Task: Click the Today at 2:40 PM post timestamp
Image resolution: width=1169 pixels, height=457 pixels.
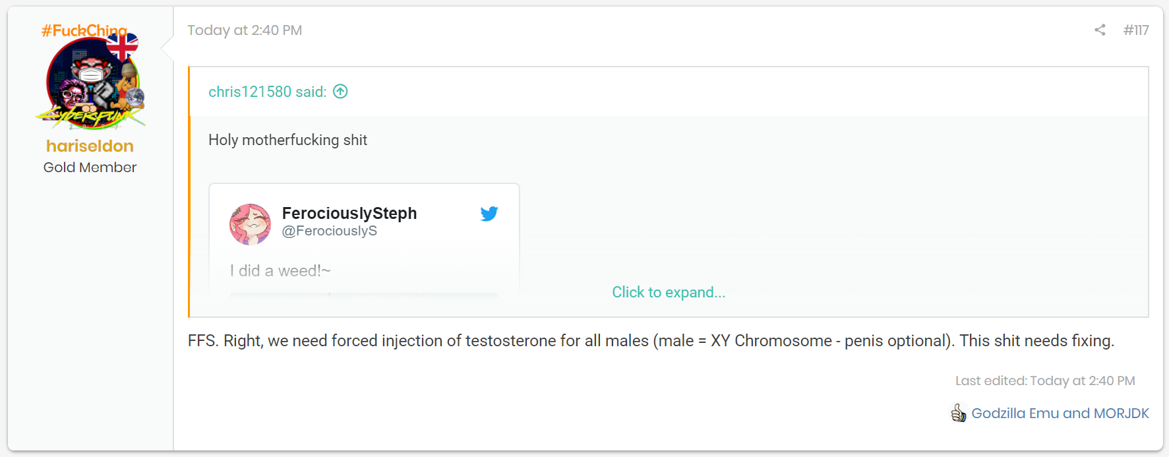Action: [245, 30]
